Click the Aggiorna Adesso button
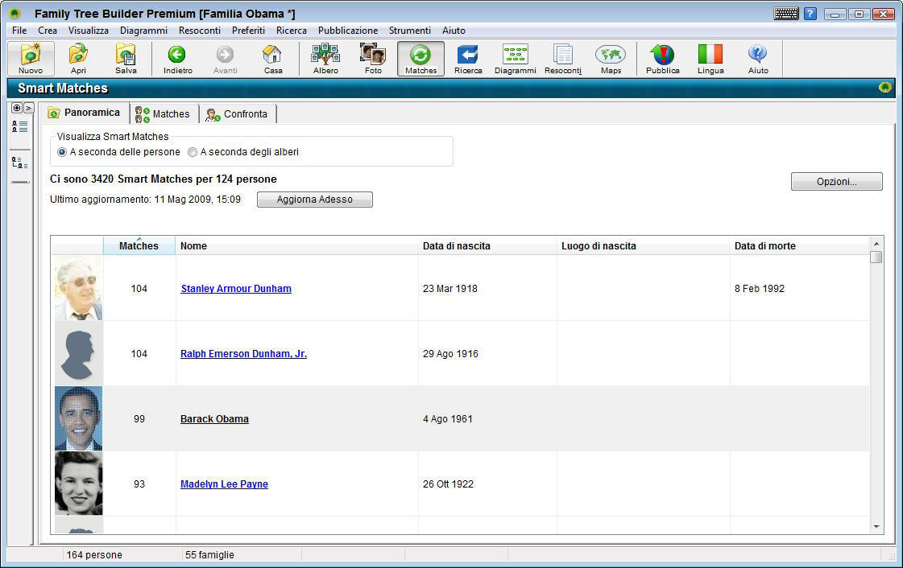This screenshot has height=568, width=903. point(314,200)
